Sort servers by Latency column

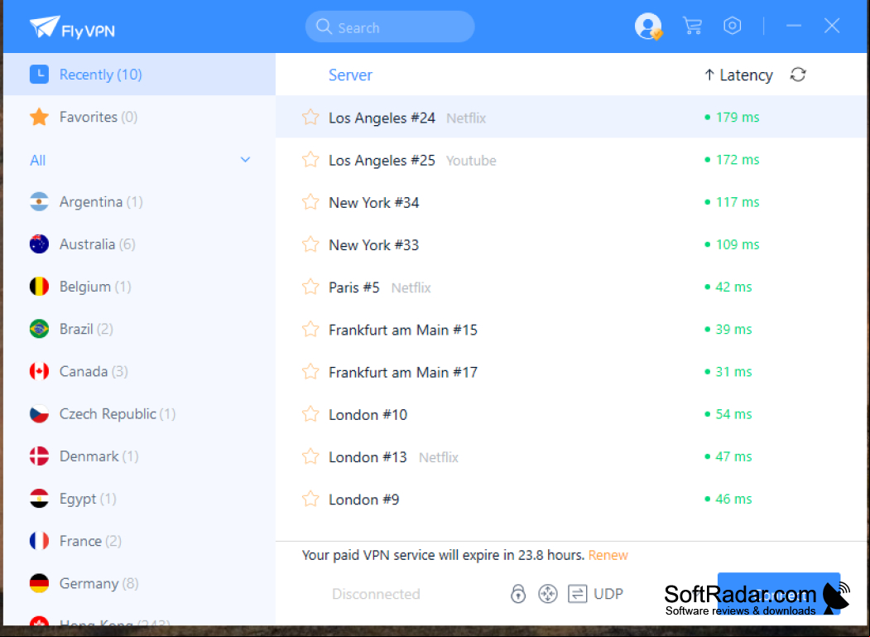(738, 75)
